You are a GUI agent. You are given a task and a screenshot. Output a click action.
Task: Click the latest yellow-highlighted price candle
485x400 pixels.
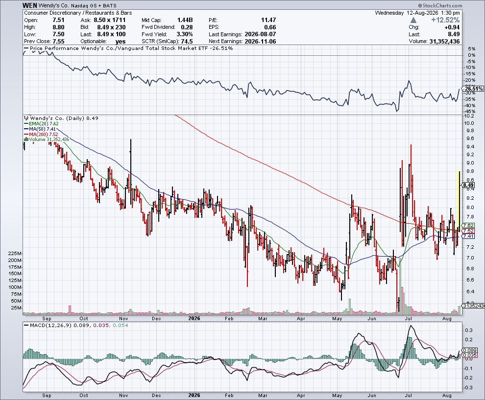pos(459,201)
